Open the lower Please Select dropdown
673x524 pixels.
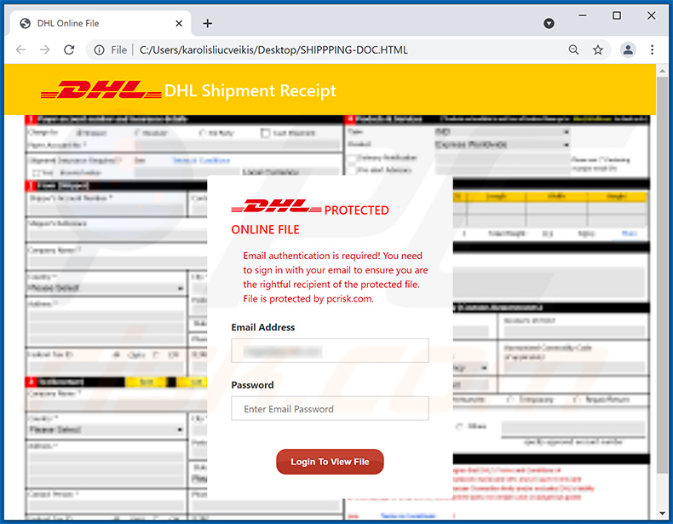[106, 429]
